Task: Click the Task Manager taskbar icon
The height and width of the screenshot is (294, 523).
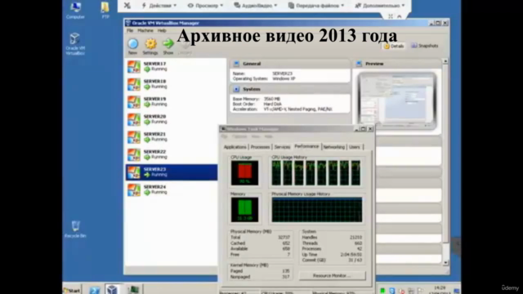Action: 133,290
